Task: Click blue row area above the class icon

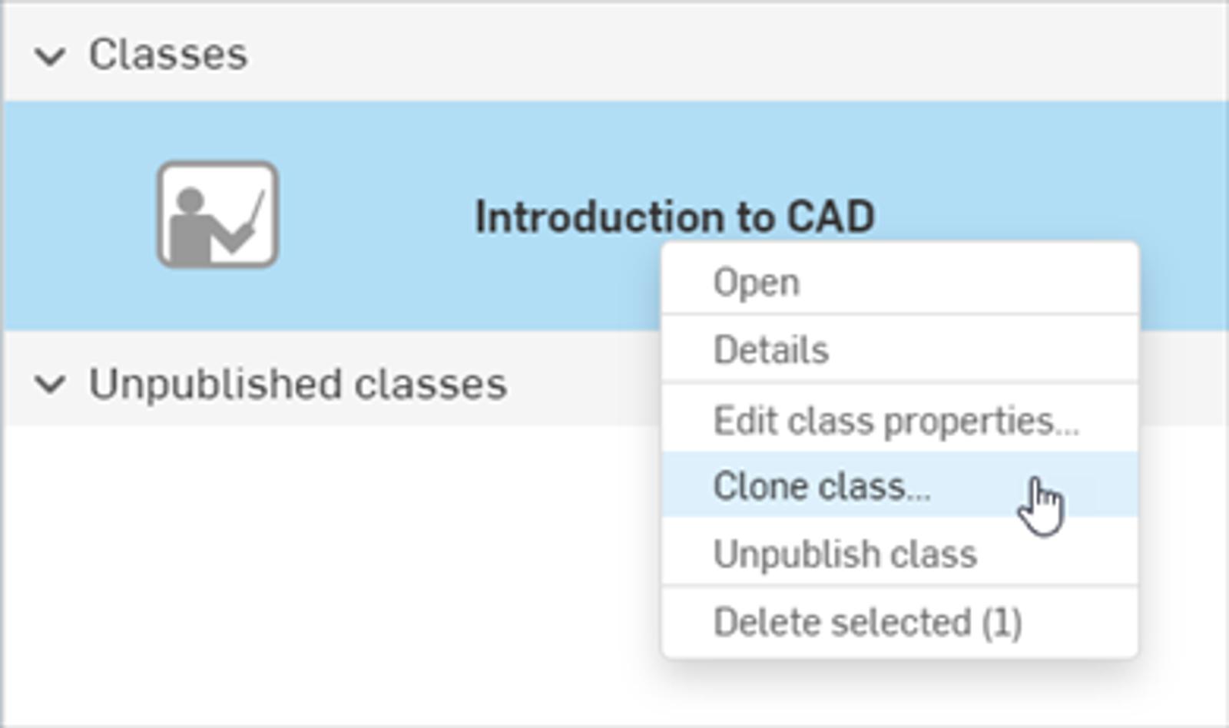Action: click(x=217, y=129)
